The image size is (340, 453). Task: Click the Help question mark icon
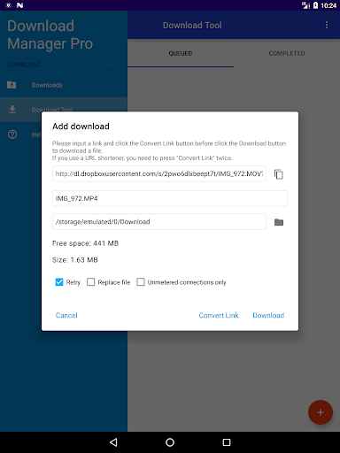12,134
